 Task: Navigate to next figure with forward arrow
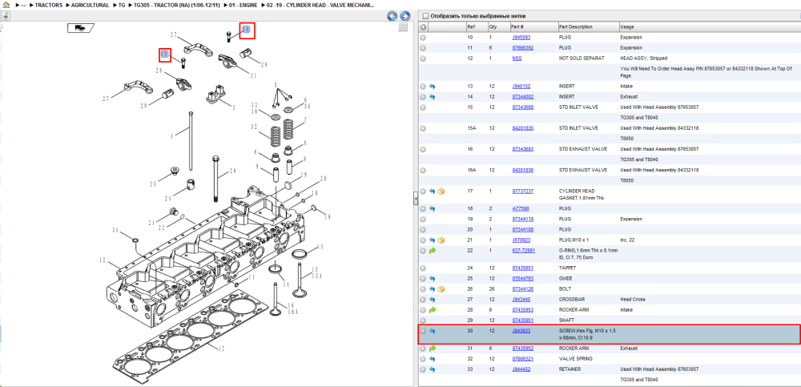pyautogui.click(x=405, y=16)
